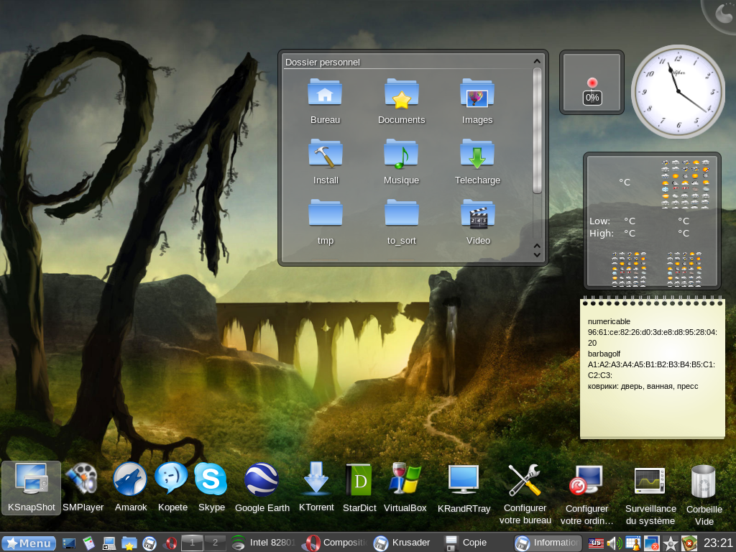Viewport: 736px width, 552px height.
Task: Open the Menu application launcher
Action: pyautogui.click(x=29, y=543)
